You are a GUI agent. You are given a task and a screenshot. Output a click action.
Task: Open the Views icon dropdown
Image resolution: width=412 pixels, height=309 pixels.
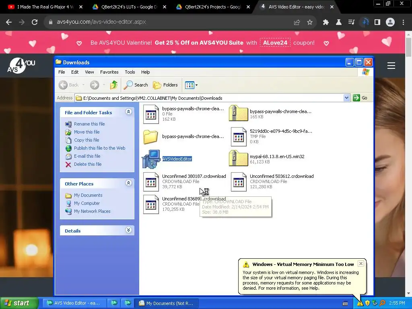[191, 85]
